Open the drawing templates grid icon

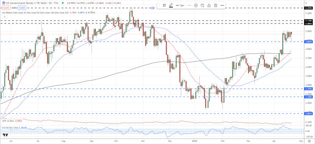[x=164, y=6]
